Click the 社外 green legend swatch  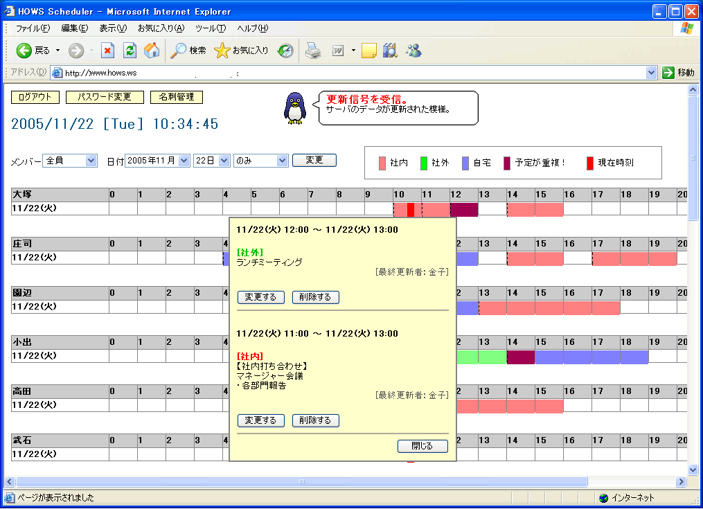click(424, 163)
